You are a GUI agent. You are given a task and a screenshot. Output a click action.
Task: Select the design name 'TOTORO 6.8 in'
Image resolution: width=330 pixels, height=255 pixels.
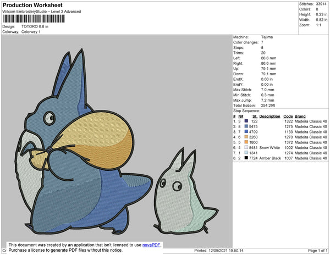coord(35,27)
